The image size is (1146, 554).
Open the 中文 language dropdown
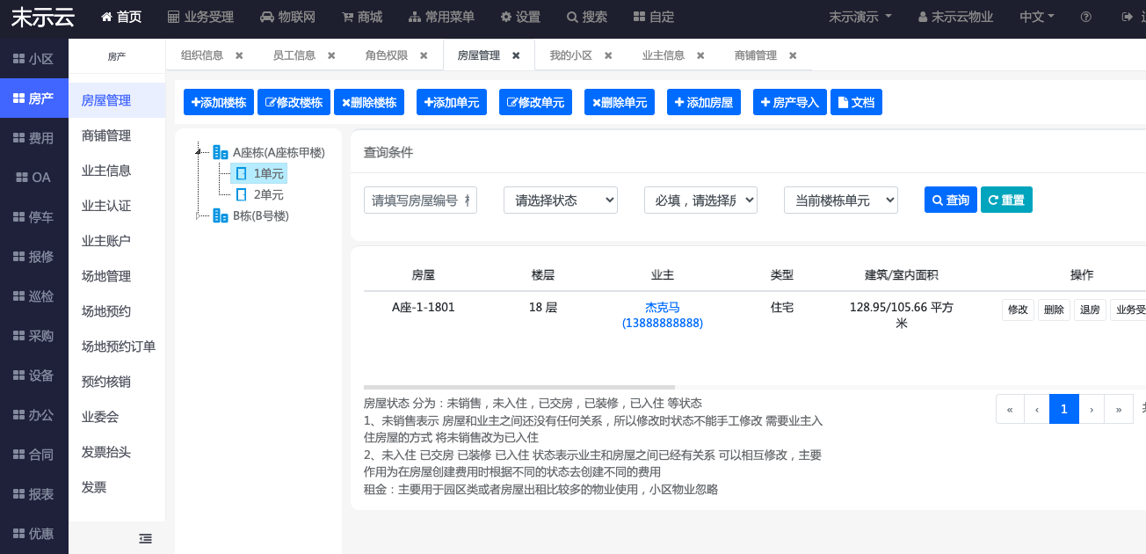[x=1036, y=17]
